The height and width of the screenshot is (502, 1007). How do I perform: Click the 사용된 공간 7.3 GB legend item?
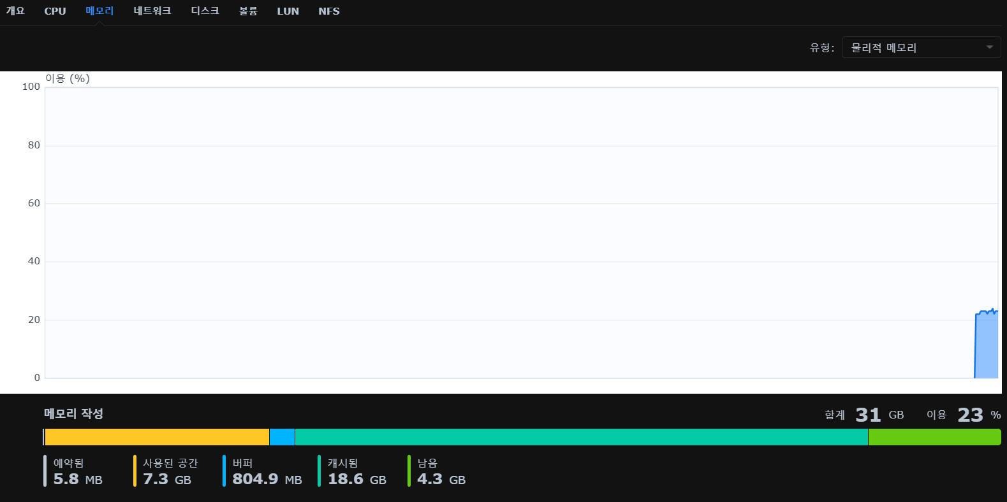(169, 471)
